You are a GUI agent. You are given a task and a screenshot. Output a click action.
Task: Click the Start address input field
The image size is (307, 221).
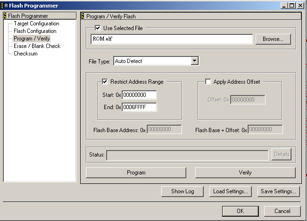click(139, 95)
